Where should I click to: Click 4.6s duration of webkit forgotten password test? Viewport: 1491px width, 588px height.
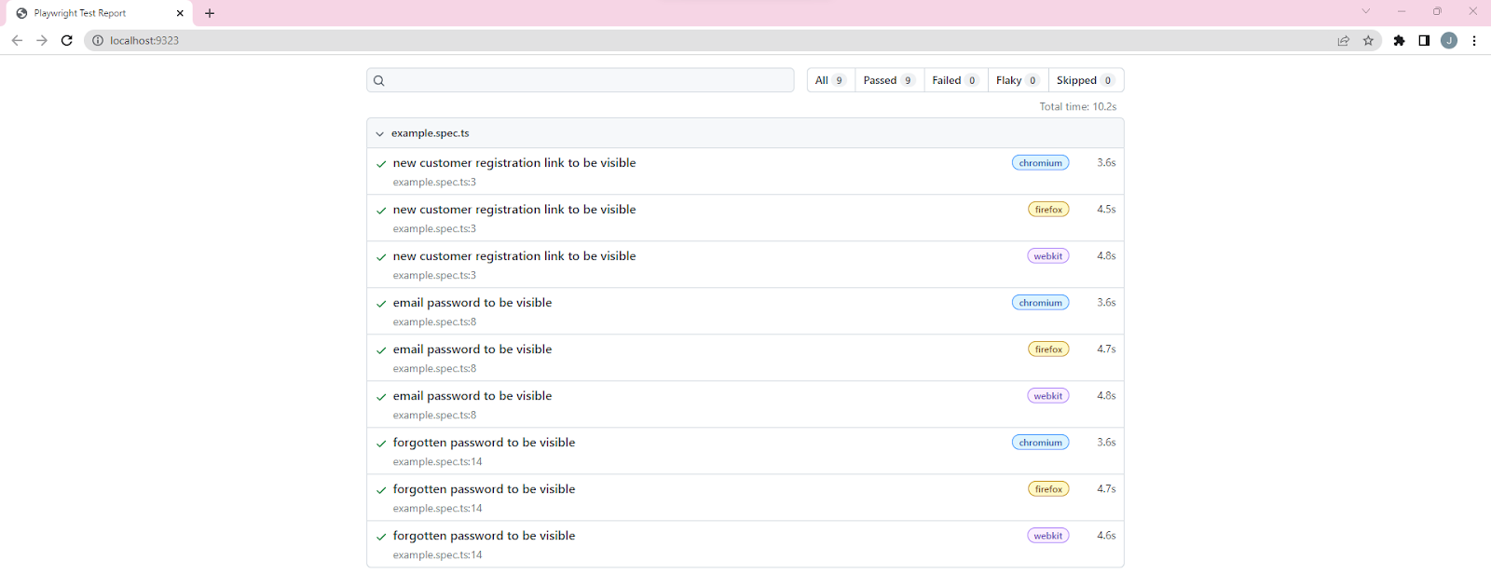point(1106,536)
